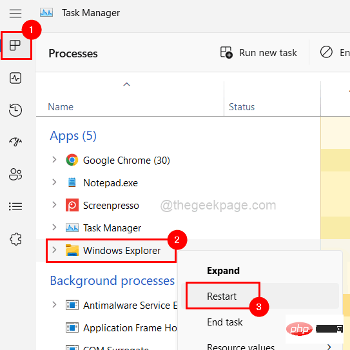Viewport: 350px width, 350px height.
Task: Sort by the Status column header
Action: 242,107
